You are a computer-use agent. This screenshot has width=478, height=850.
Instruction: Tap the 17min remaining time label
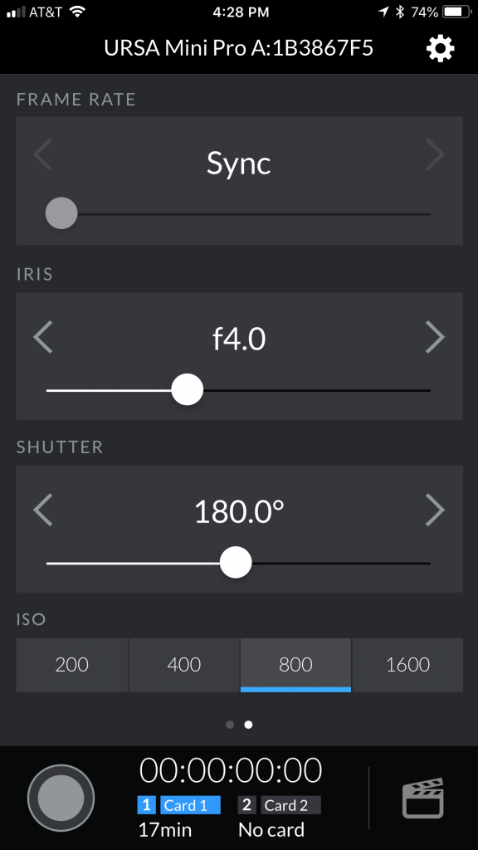point(163,830)
